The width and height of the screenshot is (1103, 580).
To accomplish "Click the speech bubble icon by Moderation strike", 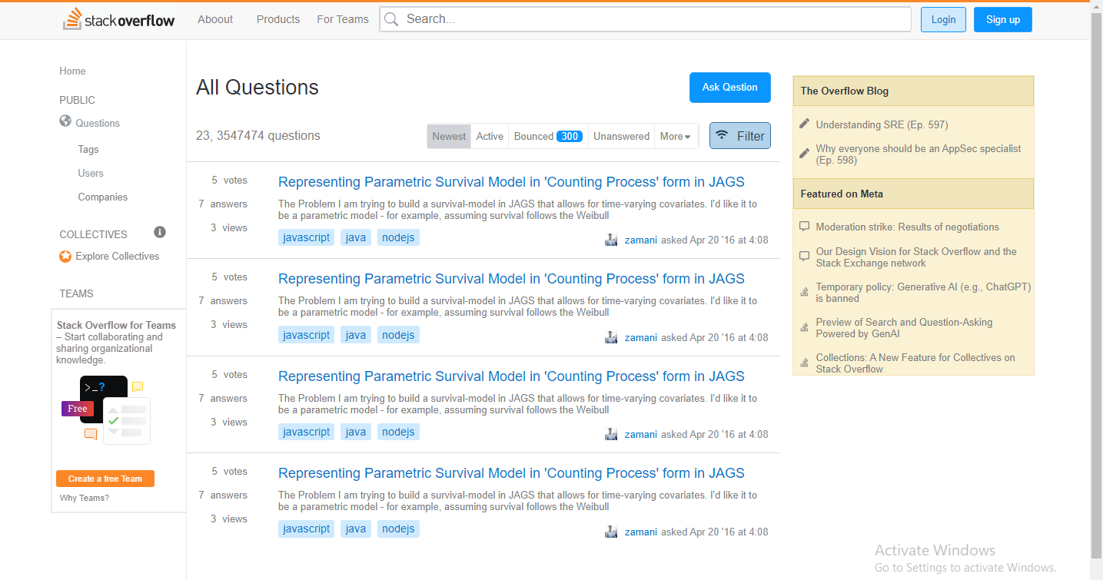I will tap(805, 227).
